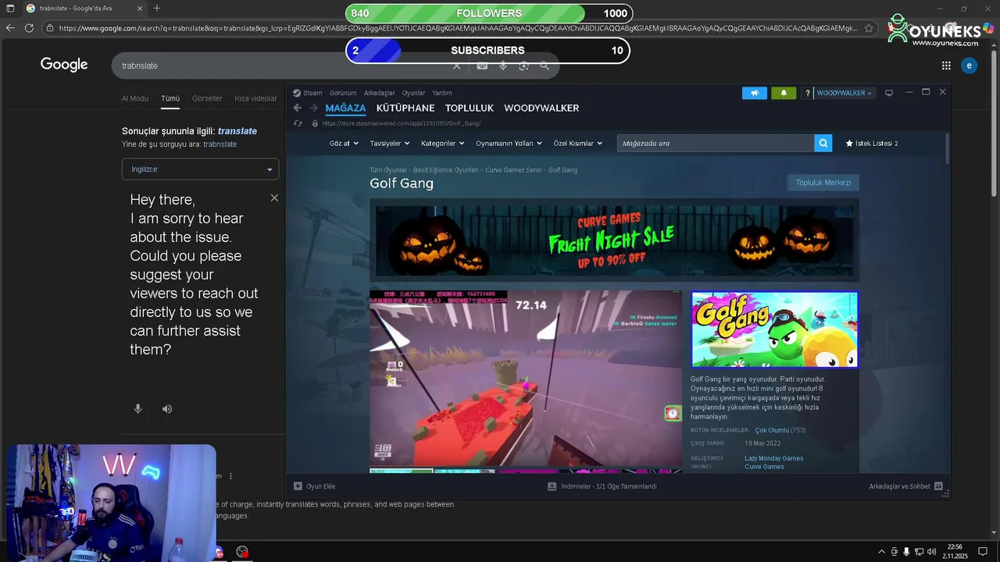The width and height of the screenshot is (1000, 562).
Task: Close the trabnslate Google tab
Action: 141,9
